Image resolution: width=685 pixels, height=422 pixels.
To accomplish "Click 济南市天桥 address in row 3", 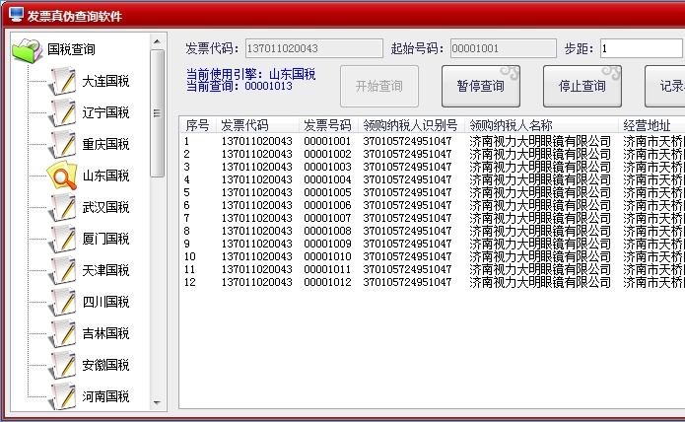I will click(653, 167).
